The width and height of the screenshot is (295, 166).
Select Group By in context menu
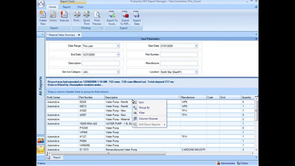tap(144, 108)
